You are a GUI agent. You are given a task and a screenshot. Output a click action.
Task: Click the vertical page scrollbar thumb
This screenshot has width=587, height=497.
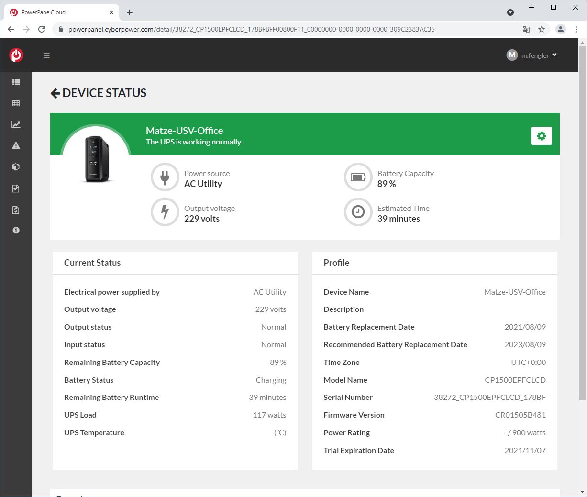(x=582, y=223)
